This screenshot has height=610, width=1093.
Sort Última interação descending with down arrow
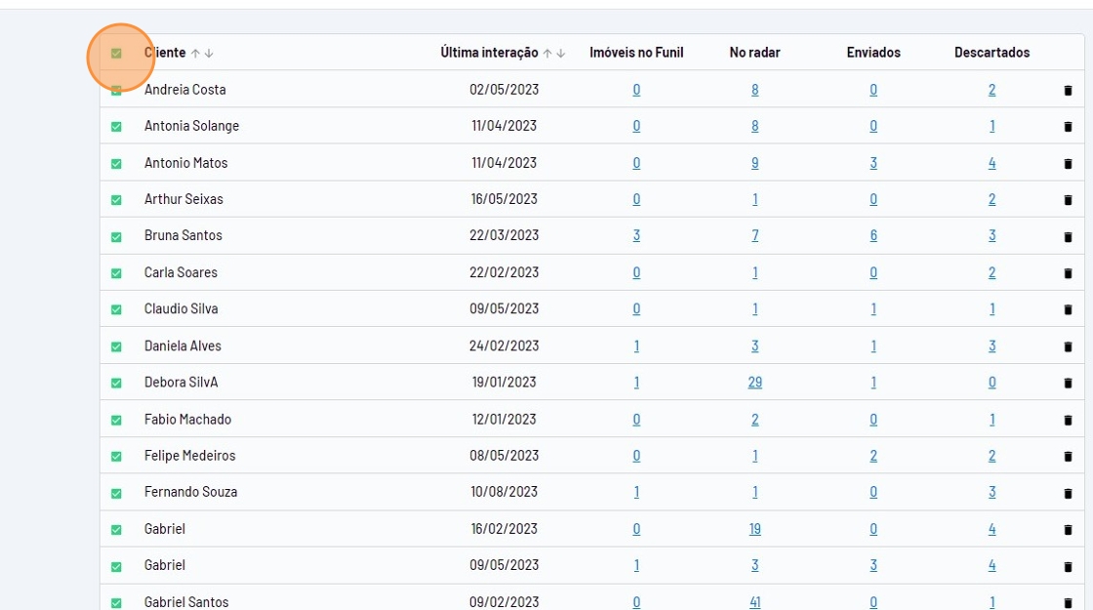click(x=561, y=54)
